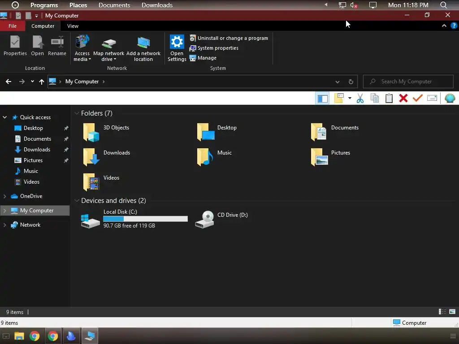The image size is (459, 344).
Task: Expand the My Computer tree node
Action: click(x=4, y=211)
